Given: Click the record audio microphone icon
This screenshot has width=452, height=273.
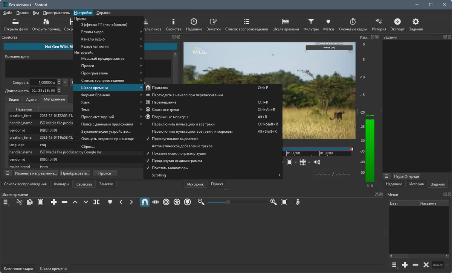Looking at the screenshot, I should click(298, 202).
